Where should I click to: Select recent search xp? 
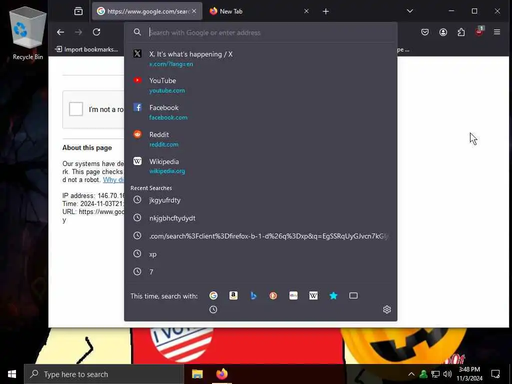click(x=260, y=254)
